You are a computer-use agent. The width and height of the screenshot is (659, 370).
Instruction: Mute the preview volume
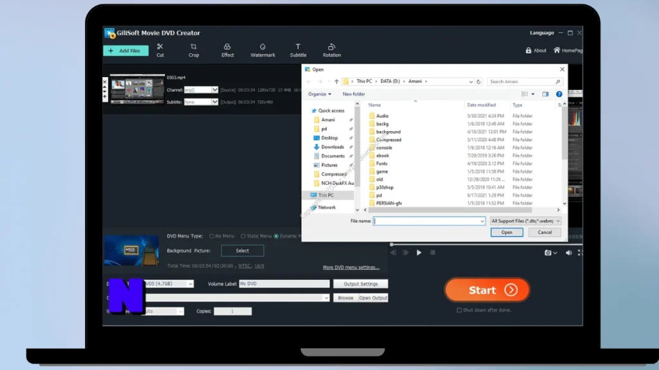(569, 252)
